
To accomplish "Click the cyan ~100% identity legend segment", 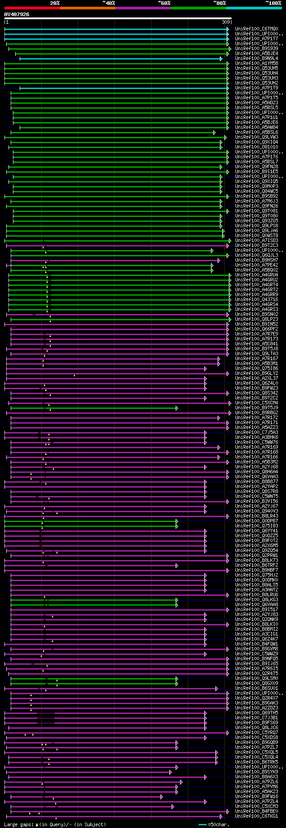I will click(254, 8).
